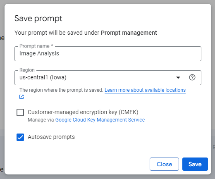
Task: Click the Autosave prompts label text
Action: click(51, 137)
